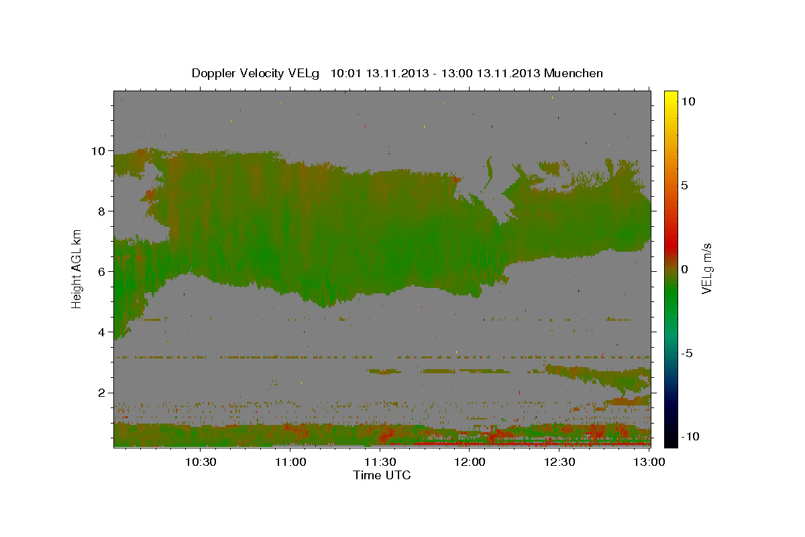Click the yellow top end of the colorbar
Viewport: 805px width, 537px height.
tap(671, 97)
